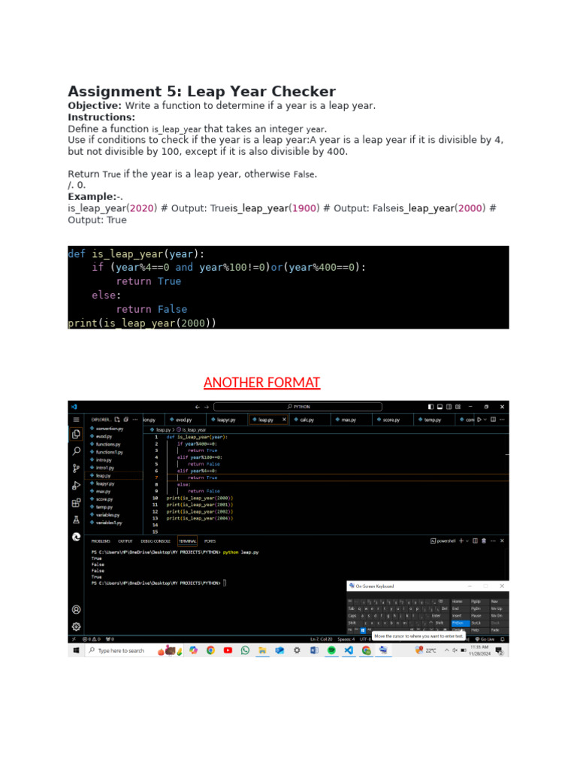Open the Search view in the activity bar
Screen dimensions: 577x770
pos(76,451)
